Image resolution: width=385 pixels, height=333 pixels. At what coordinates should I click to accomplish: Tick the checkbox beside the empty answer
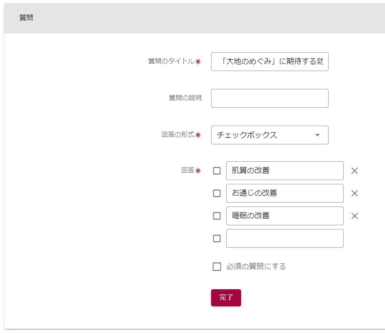point(217,238)
